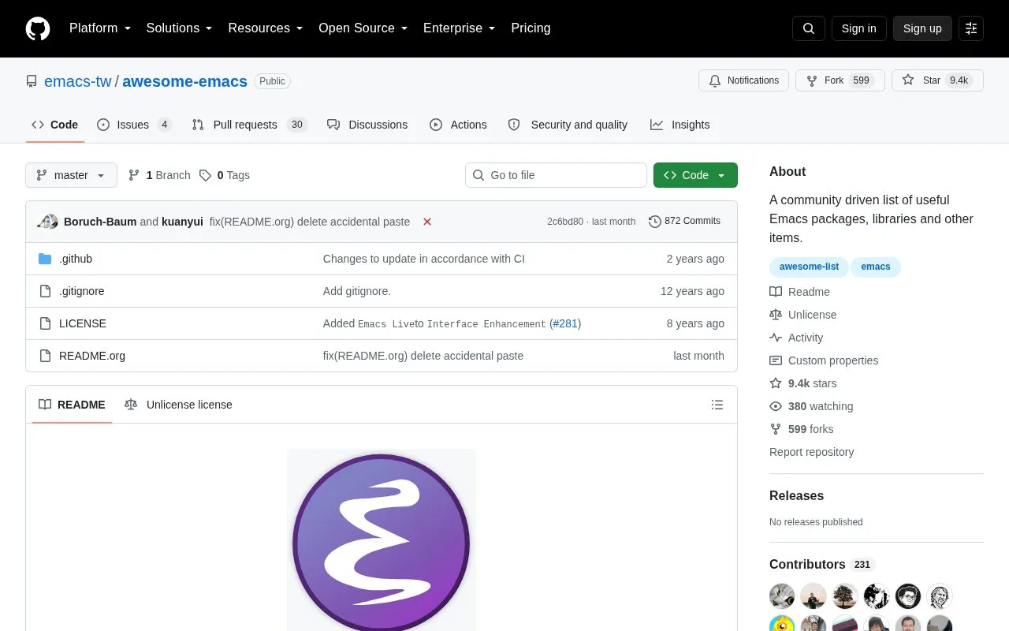Viewport: 1009px width, 631px height.
Task: Open the Releases heading link
Action: (796, 495)
